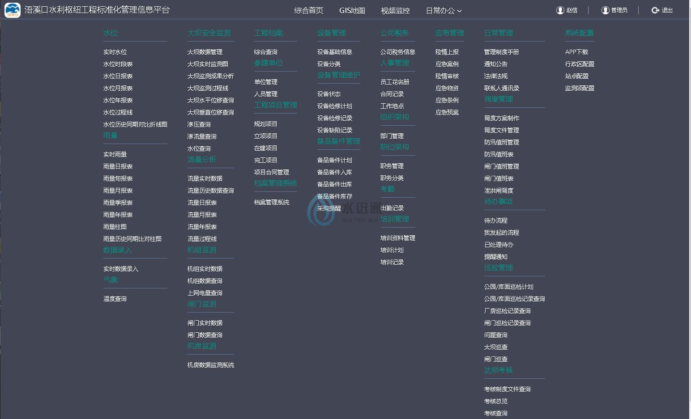Select 规划项目
This screenshot has width=691, height=419.
[266, 124]
